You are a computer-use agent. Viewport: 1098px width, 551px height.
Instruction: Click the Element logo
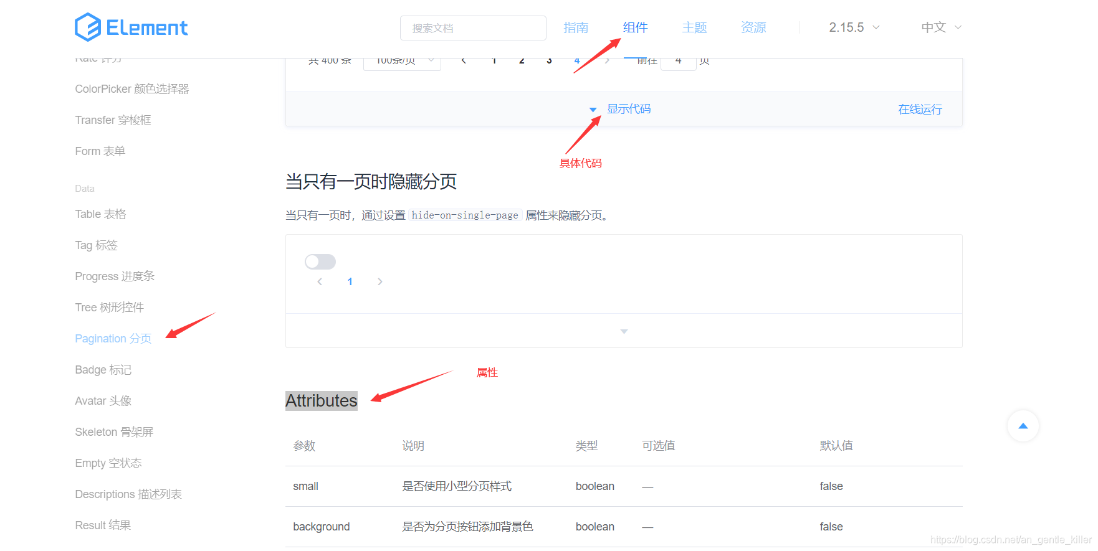[x=131, y=27]
